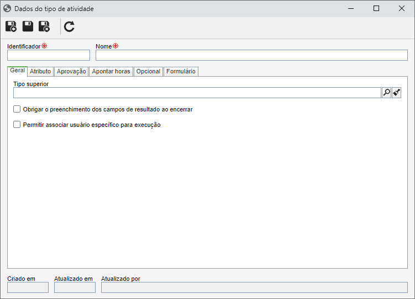Refresh the form with the reload icon
Screen dimensions: 415x299
coord(69,26)
